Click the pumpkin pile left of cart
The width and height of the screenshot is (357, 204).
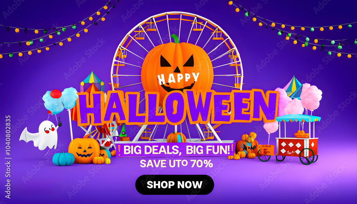pos(246,146)
